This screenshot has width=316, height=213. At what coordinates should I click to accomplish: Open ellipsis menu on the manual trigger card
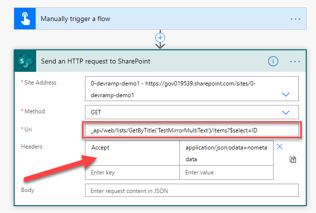pos(295,19)
